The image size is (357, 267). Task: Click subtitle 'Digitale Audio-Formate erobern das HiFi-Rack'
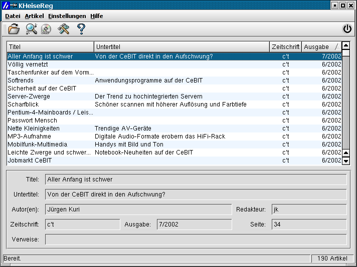coord(160,136)
